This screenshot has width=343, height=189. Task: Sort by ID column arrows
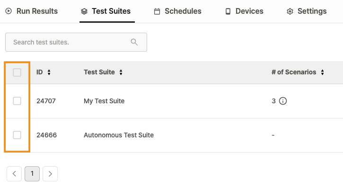pyautogui.click(x=49, y=72)
